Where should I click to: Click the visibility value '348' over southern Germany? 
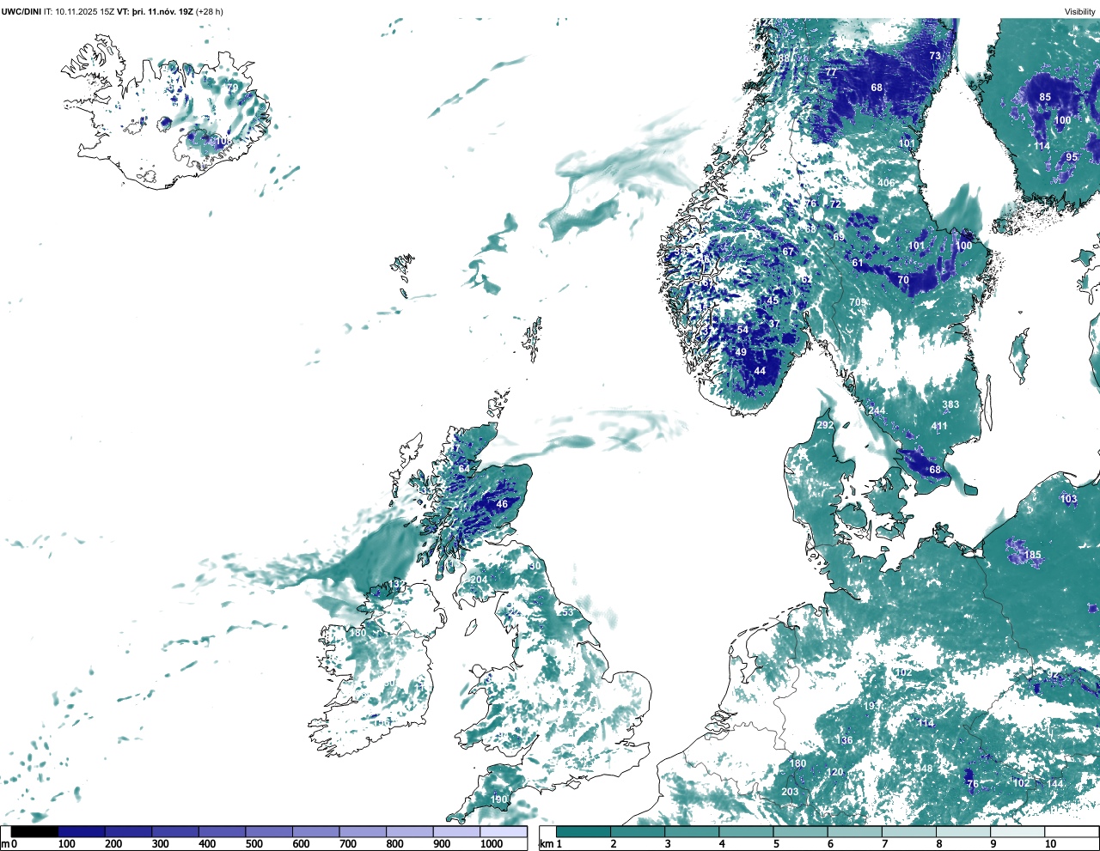924,769
